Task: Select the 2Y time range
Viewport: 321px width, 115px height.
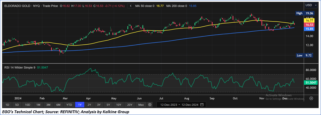Action: click(89, 105)
